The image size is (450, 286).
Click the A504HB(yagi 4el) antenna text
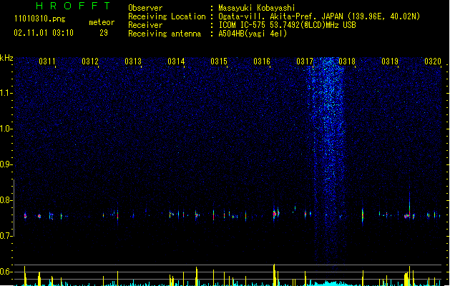(253, 34)
